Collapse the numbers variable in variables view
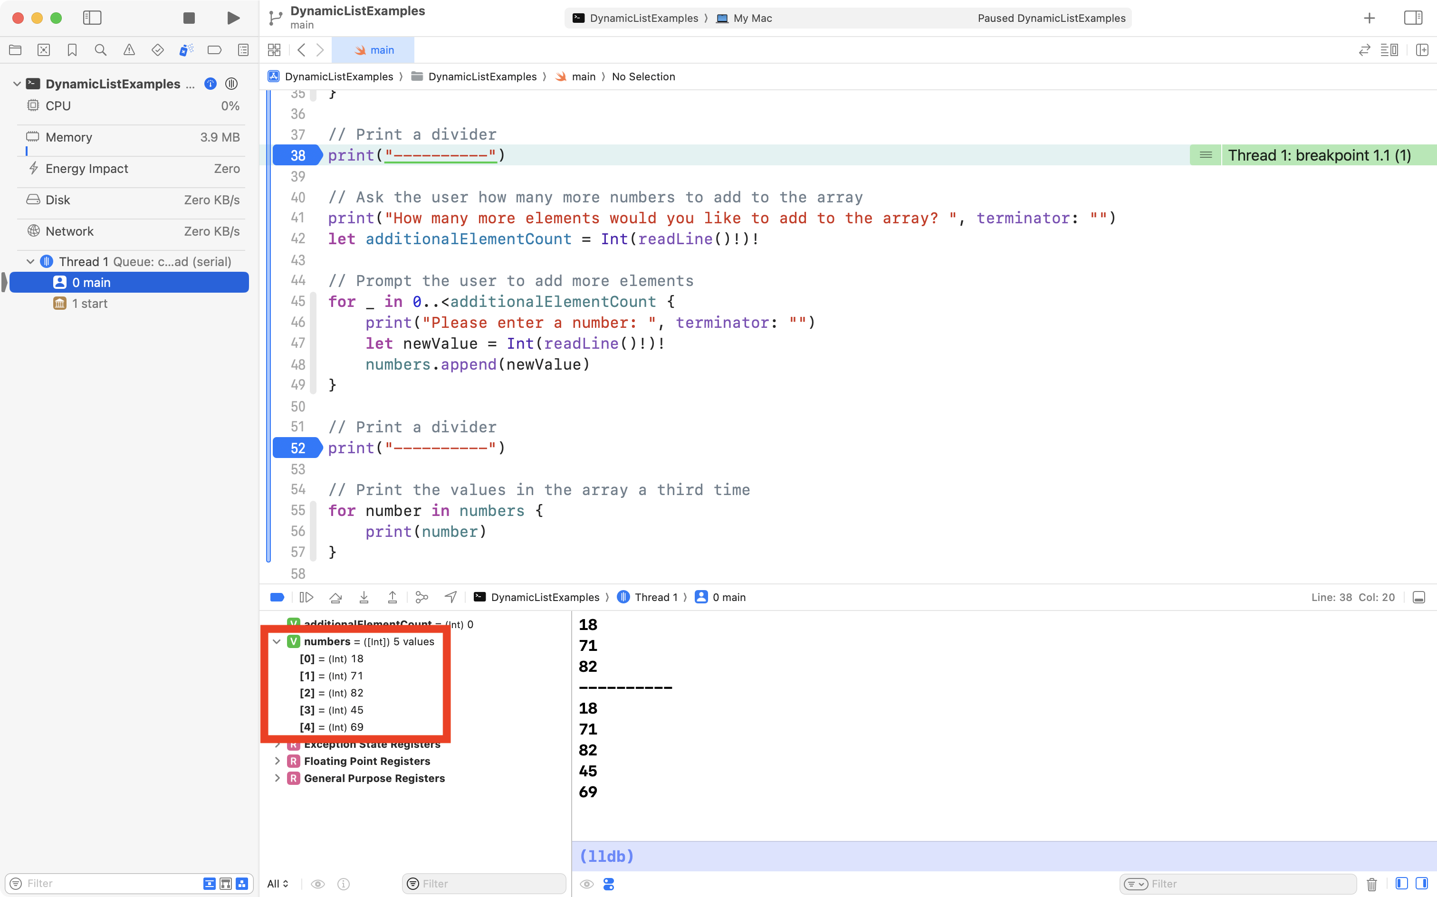Viewport: 1437px width, 897px height. pyautogui.click(x=277, y=641)
